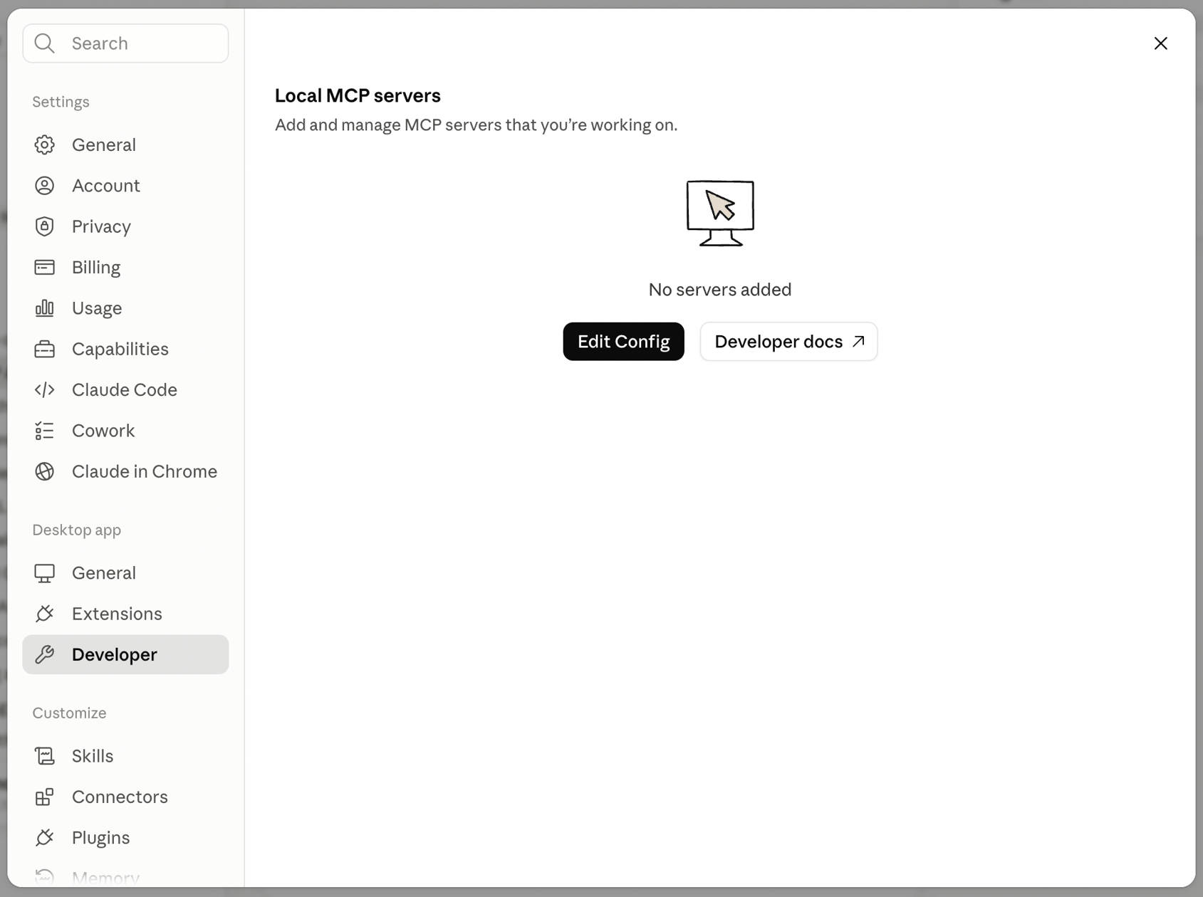The height and width of the screenshot is (897, 1203).
Task: Open the Account settings page
Action: coord(125,186)
